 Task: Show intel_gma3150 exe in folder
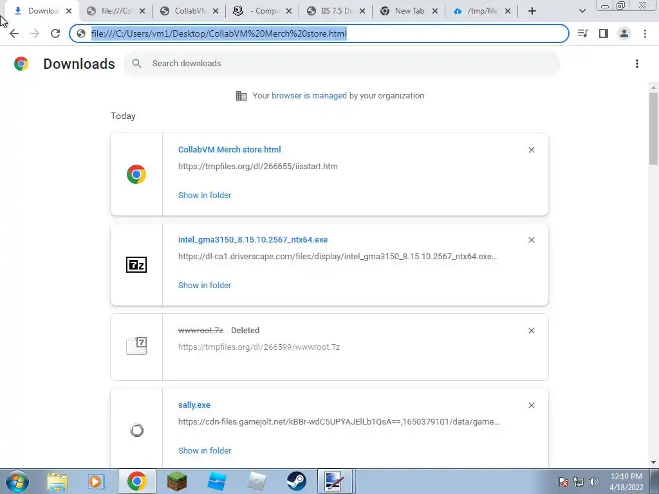tap(205, 285)
